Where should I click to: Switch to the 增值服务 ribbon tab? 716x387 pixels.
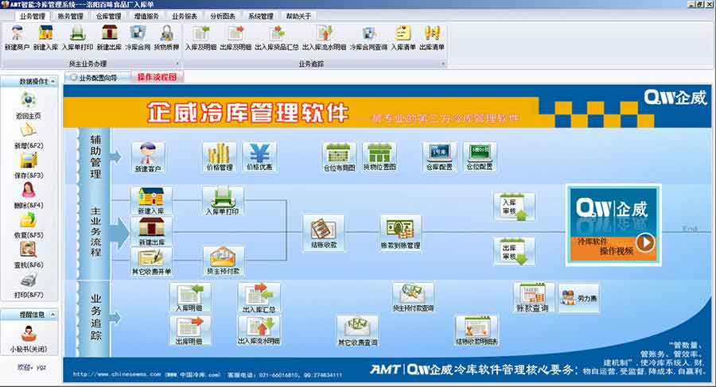pyautogui.click(x=146, y=16)
